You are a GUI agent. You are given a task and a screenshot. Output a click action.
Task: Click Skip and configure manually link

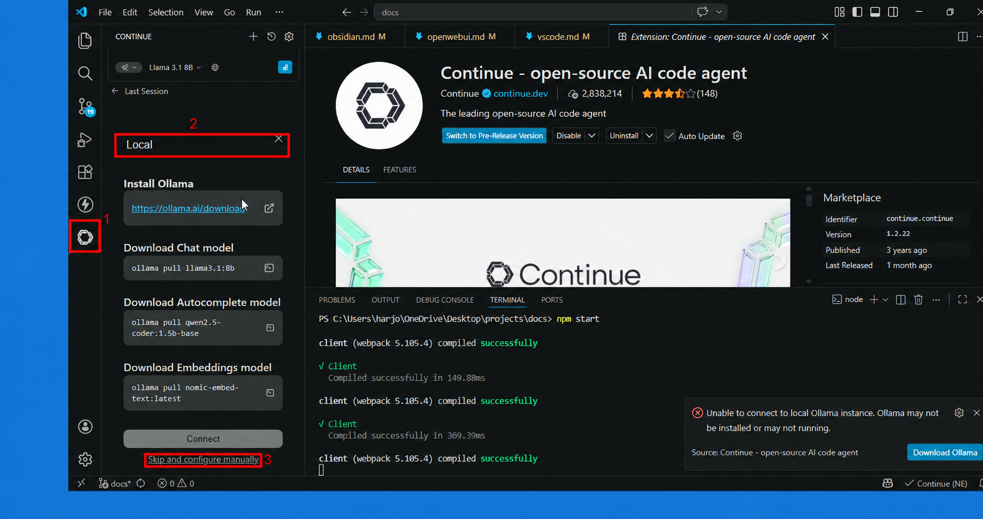[x=203, y=459]
